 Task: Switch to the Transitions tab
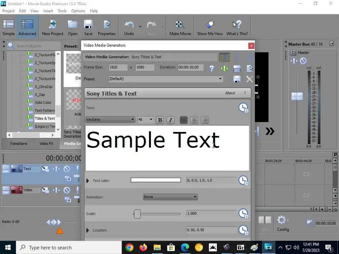[18, 144]
